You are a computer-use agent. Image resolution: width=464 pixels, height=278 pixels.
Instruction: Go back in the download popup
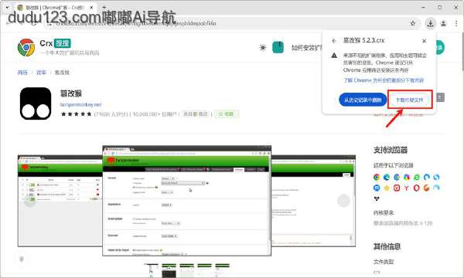tap(334, 41)
